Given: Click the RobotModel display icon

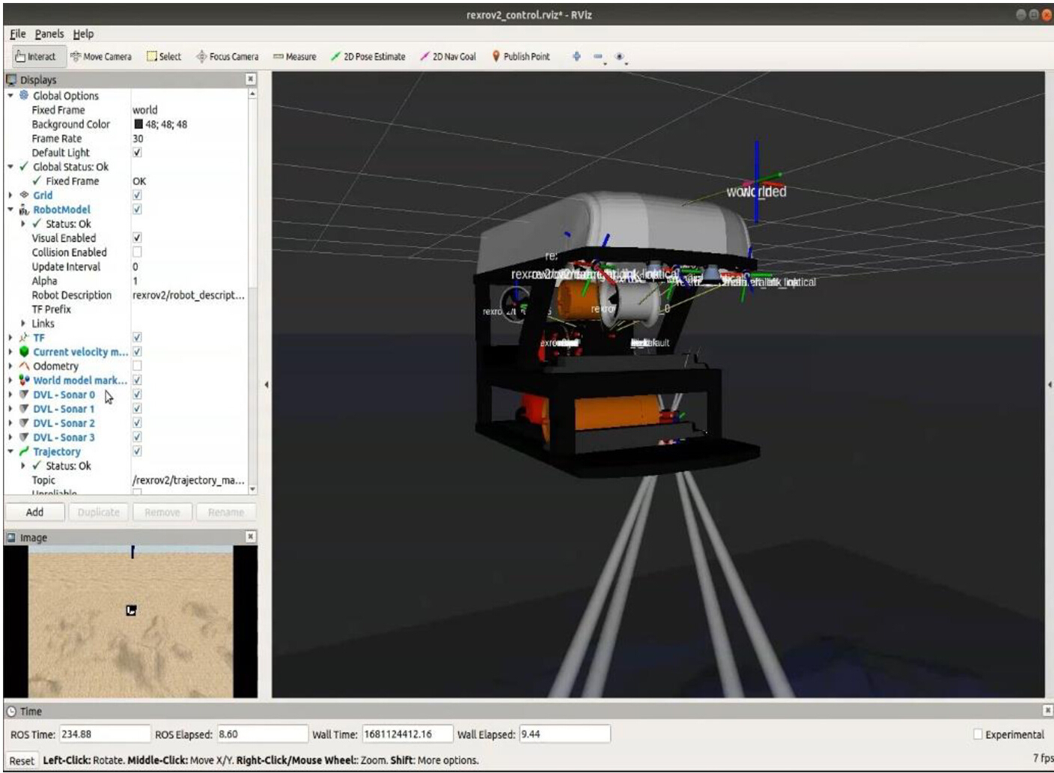Looking at the screenshot, I should tap(24, 210).
